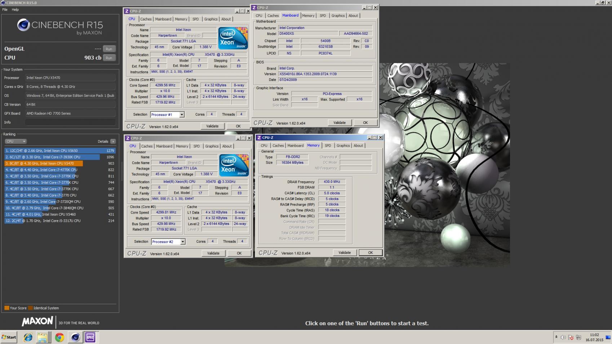Select ranking row Xeon CPU X5650 score 1279
Viewport: 612px width, 344px height.
[60, 151]
